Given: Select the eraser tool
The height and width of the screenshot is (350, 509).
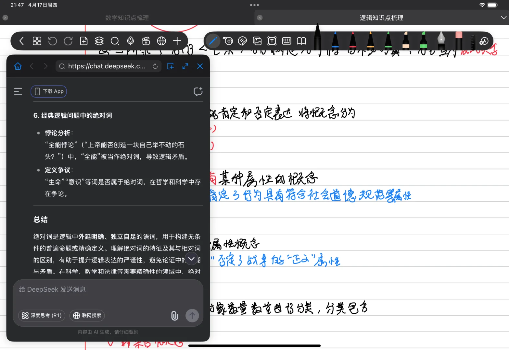Looking at the screenshot, I should 243,41.
